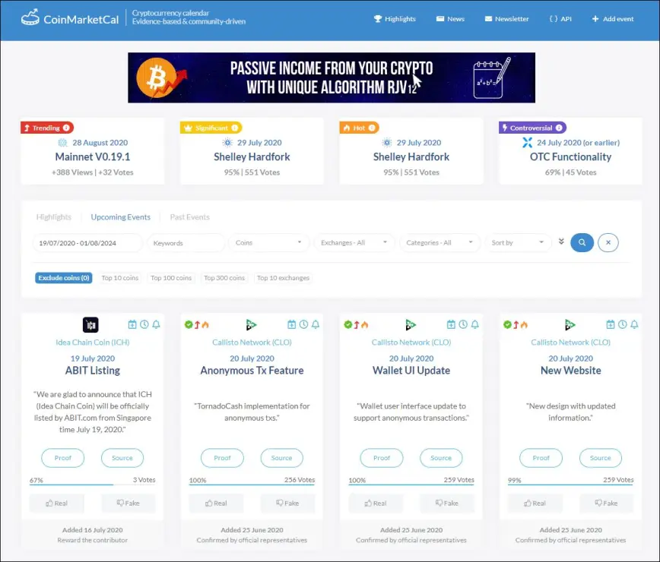
Task: Click the Keywords input field
Action: point(186,243)
